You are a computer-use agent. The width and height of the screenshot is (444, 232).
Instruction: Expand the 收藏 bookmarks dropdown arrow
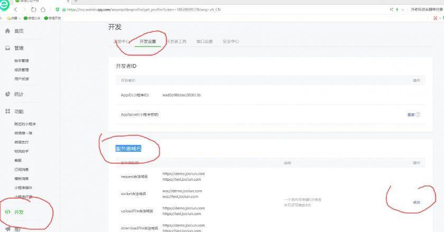pos(20,18)
